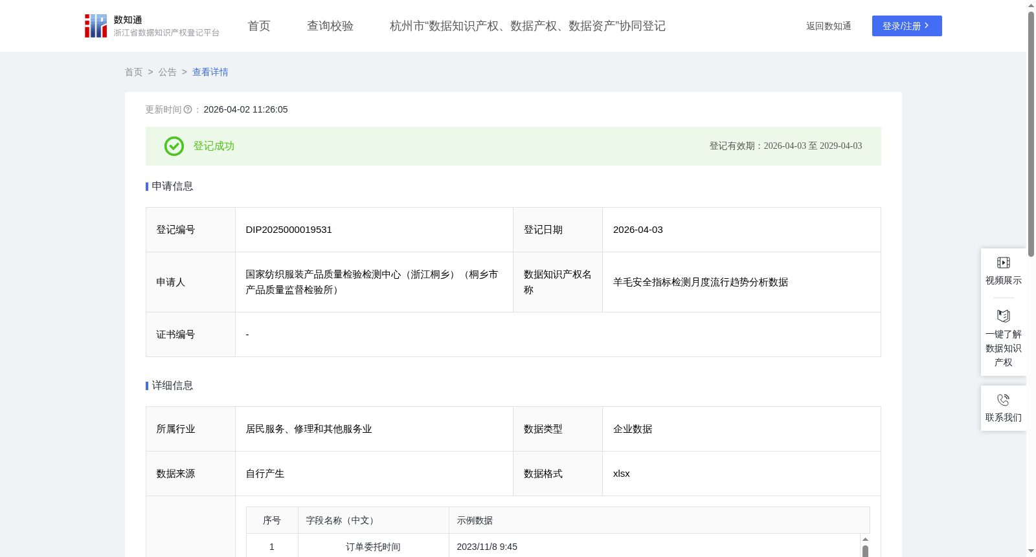Click the applicant name 国家纺织服装产品质量检验检测中心
1036x557 pixels.
point(372,282)
